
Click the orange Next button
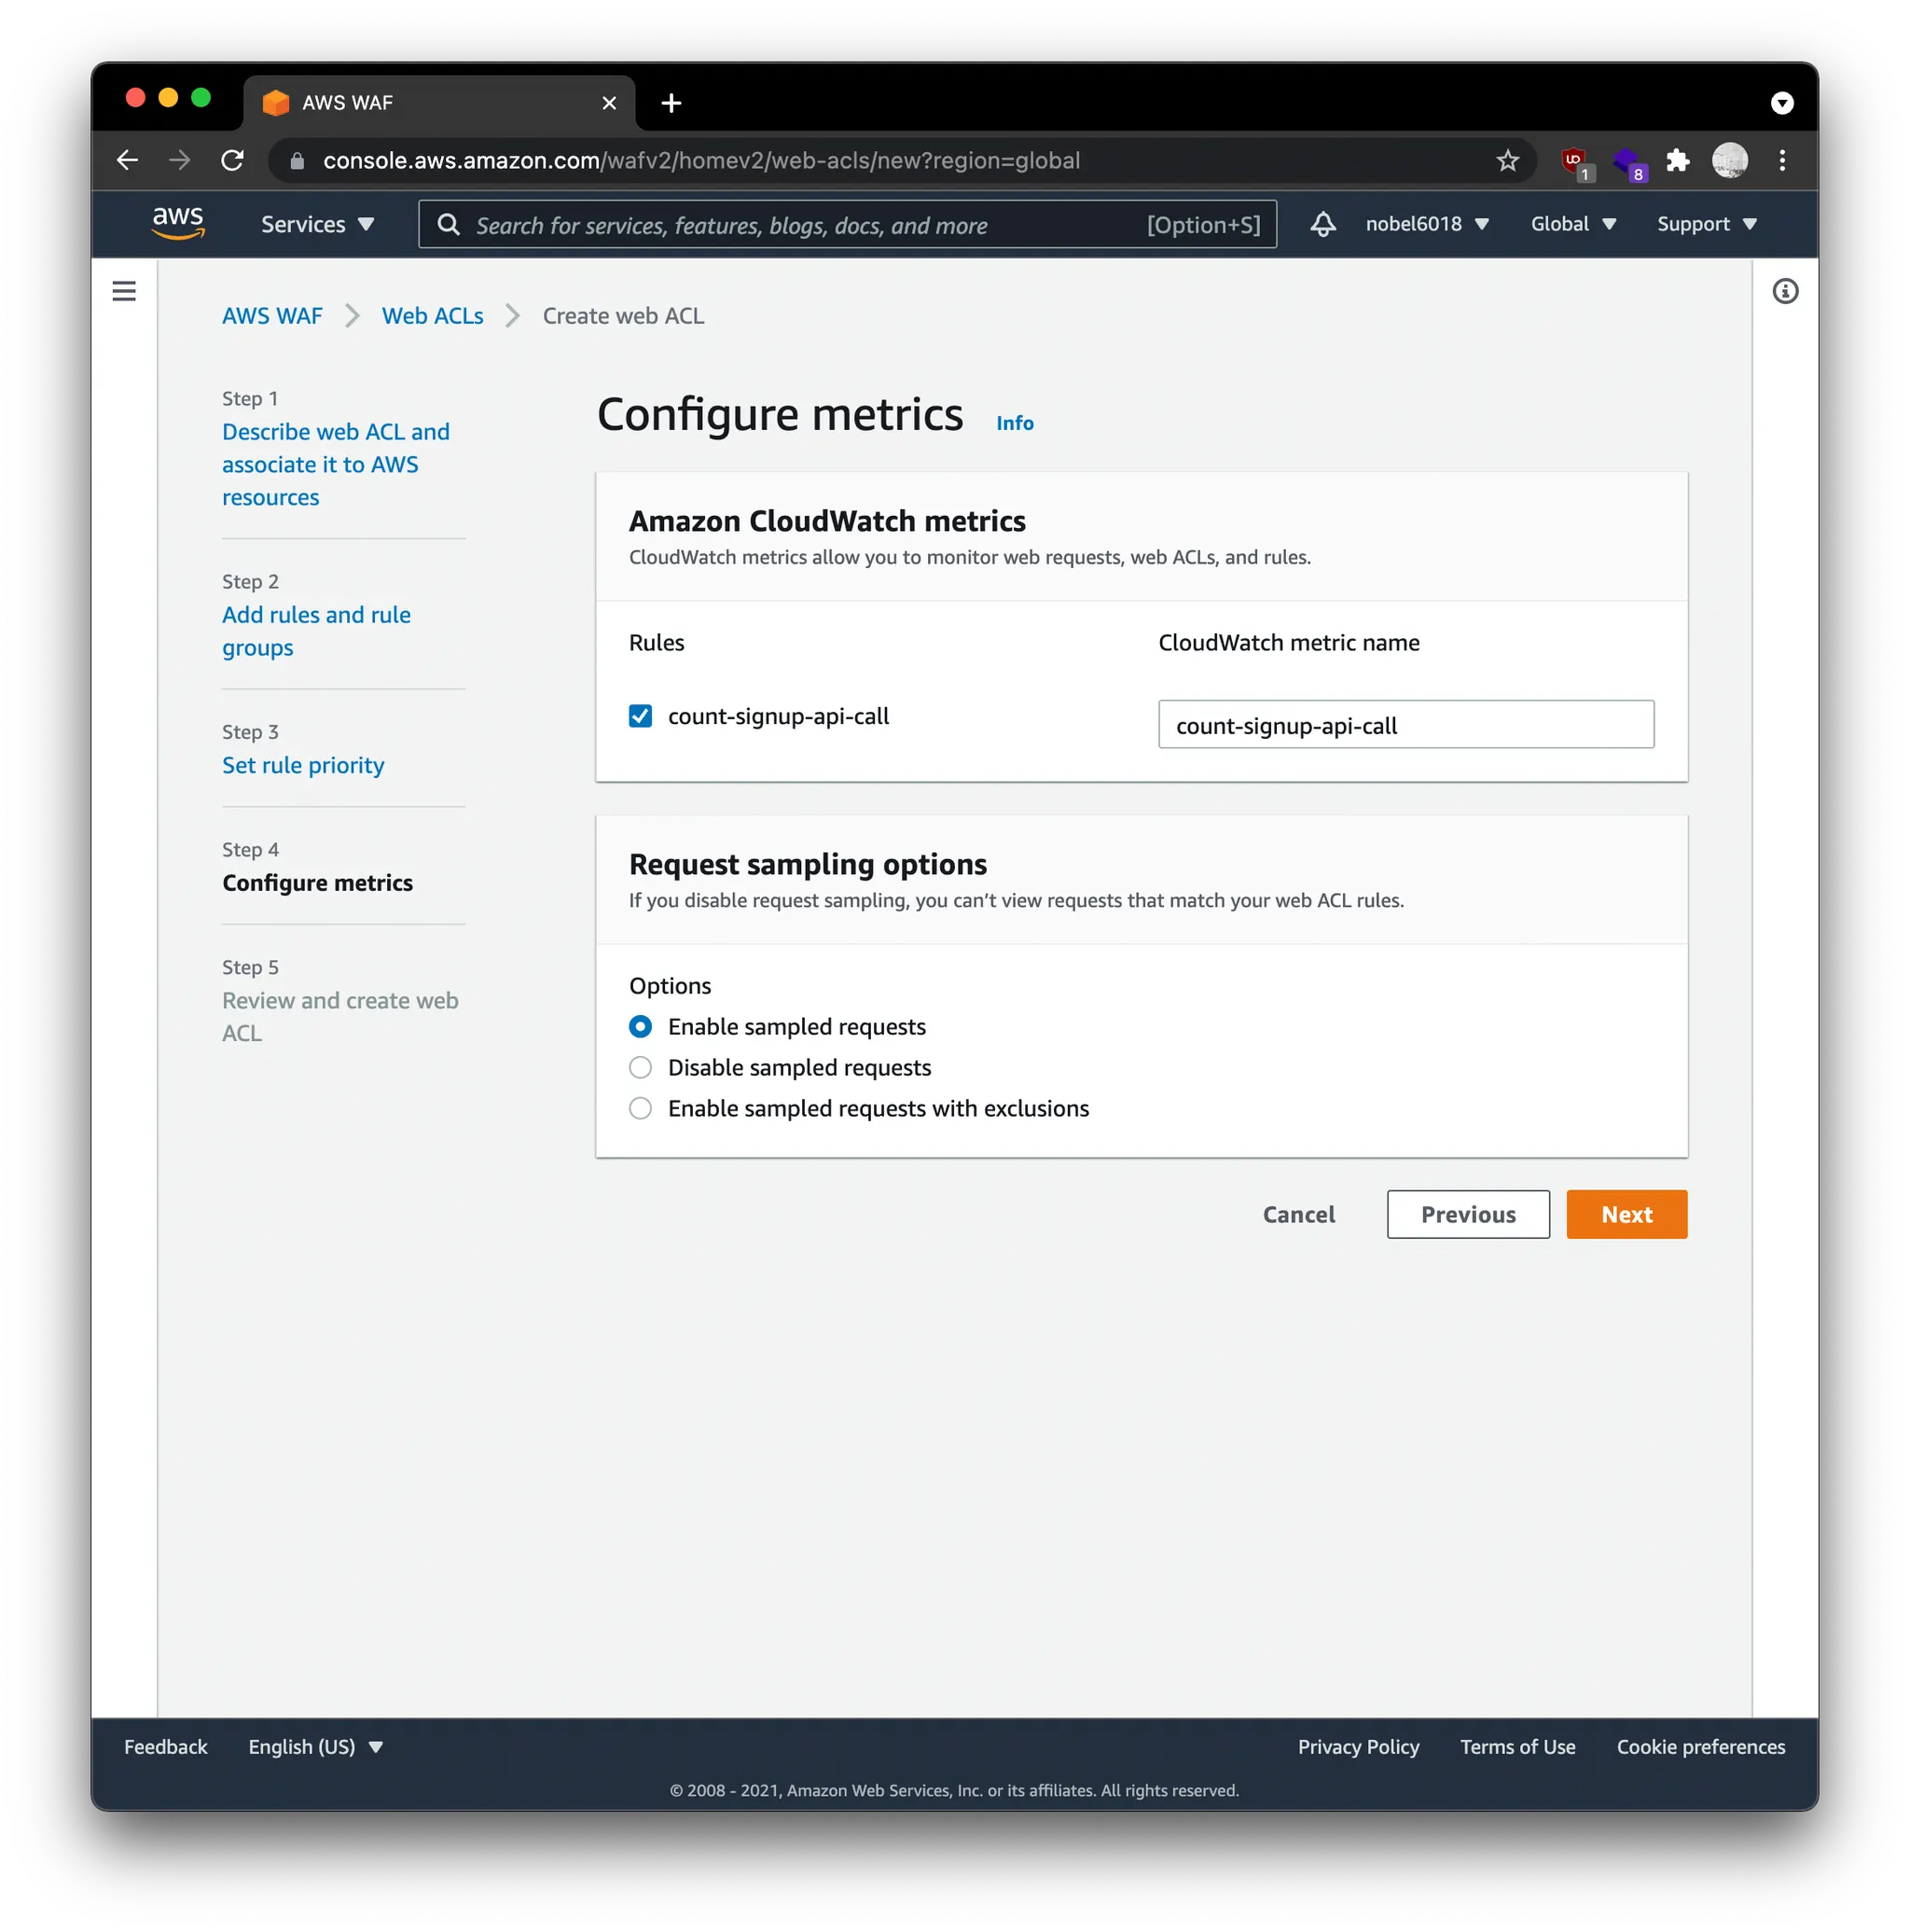tap(1626, 1215)
